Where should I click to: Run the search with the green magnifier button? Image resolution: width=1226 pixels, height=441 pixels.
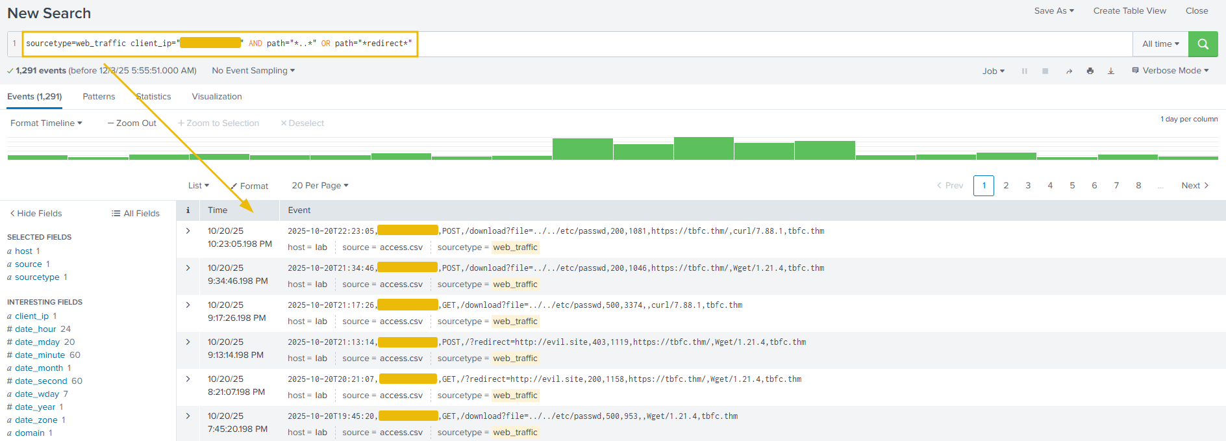[1203, 44]
